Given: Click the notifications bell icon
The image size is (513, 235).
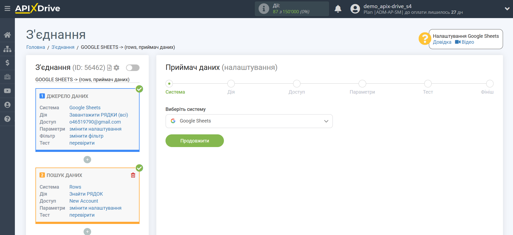Looking at the screenshot, I should click(338, 9).
